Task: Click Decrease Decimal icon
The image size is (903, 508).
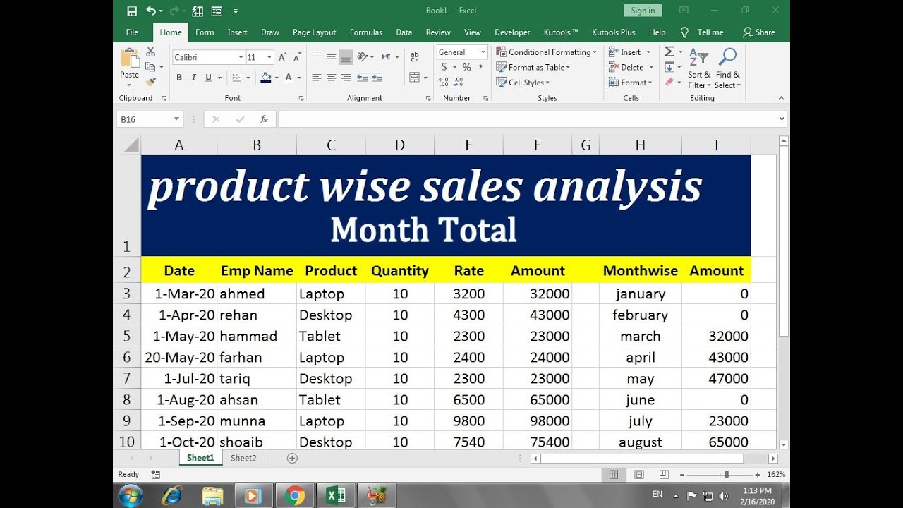Action: click(x=459, y=83)
